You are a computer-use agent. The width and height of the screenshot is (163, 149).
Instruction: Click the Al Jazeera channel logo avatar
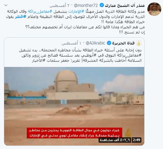point(139,43)
